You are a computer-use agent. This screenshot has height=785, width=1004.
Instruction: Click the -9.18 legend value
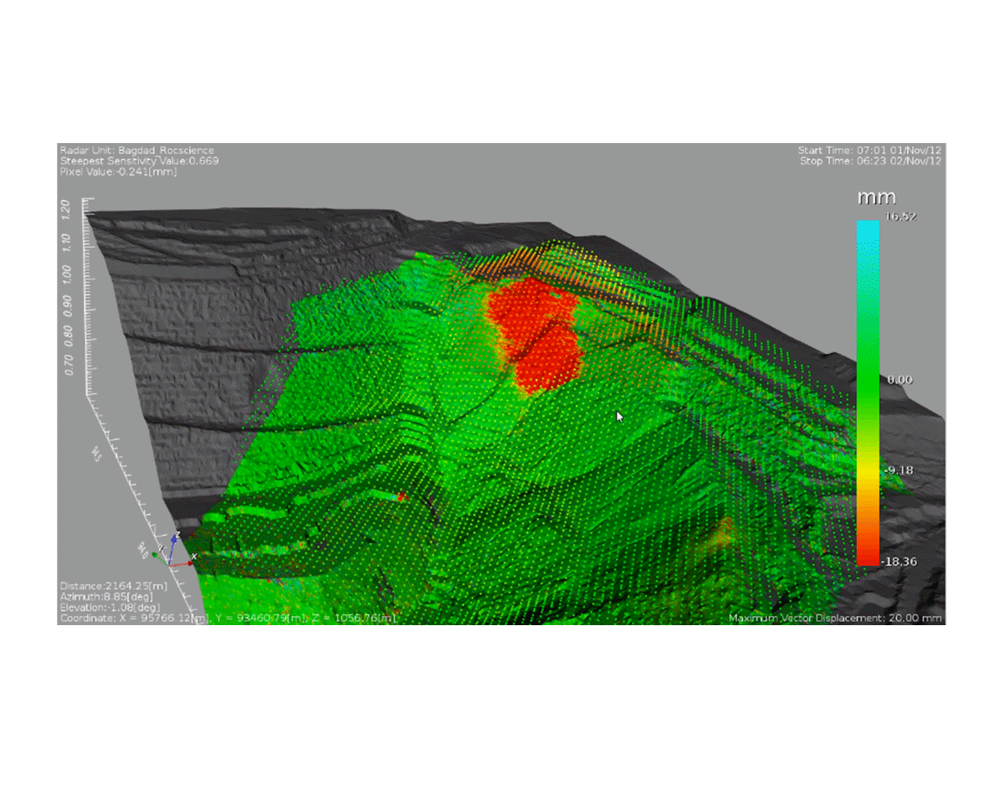(899, 469)
